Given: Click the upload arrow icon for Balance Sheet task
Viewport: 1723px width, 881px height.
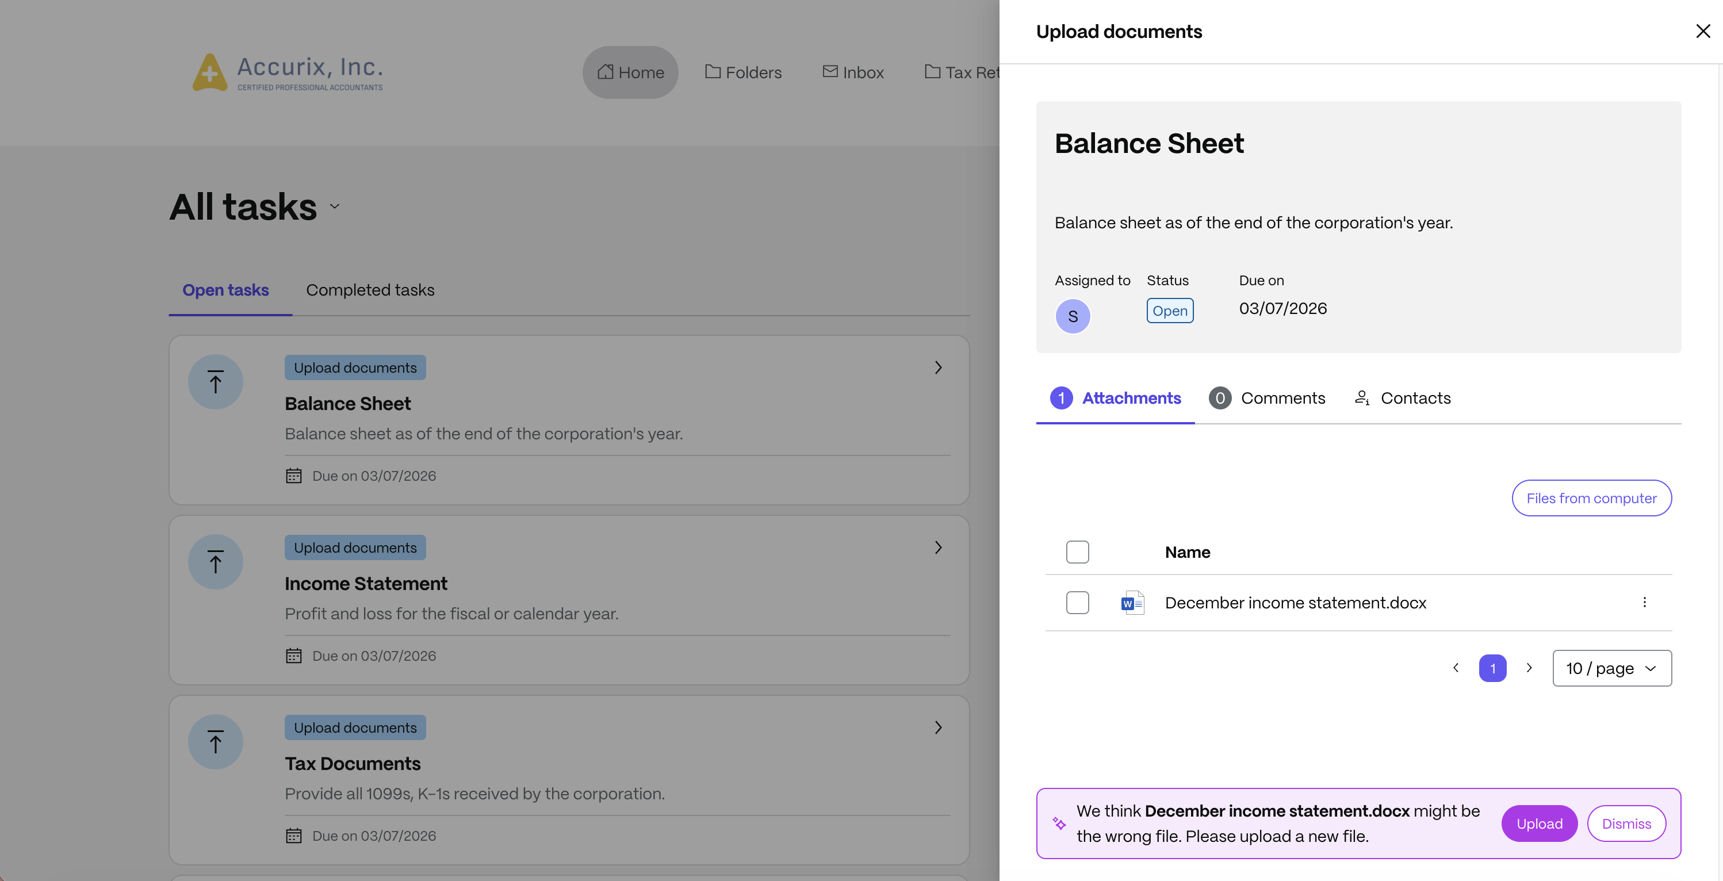Looking at the screenshot, I should [215, 381].
